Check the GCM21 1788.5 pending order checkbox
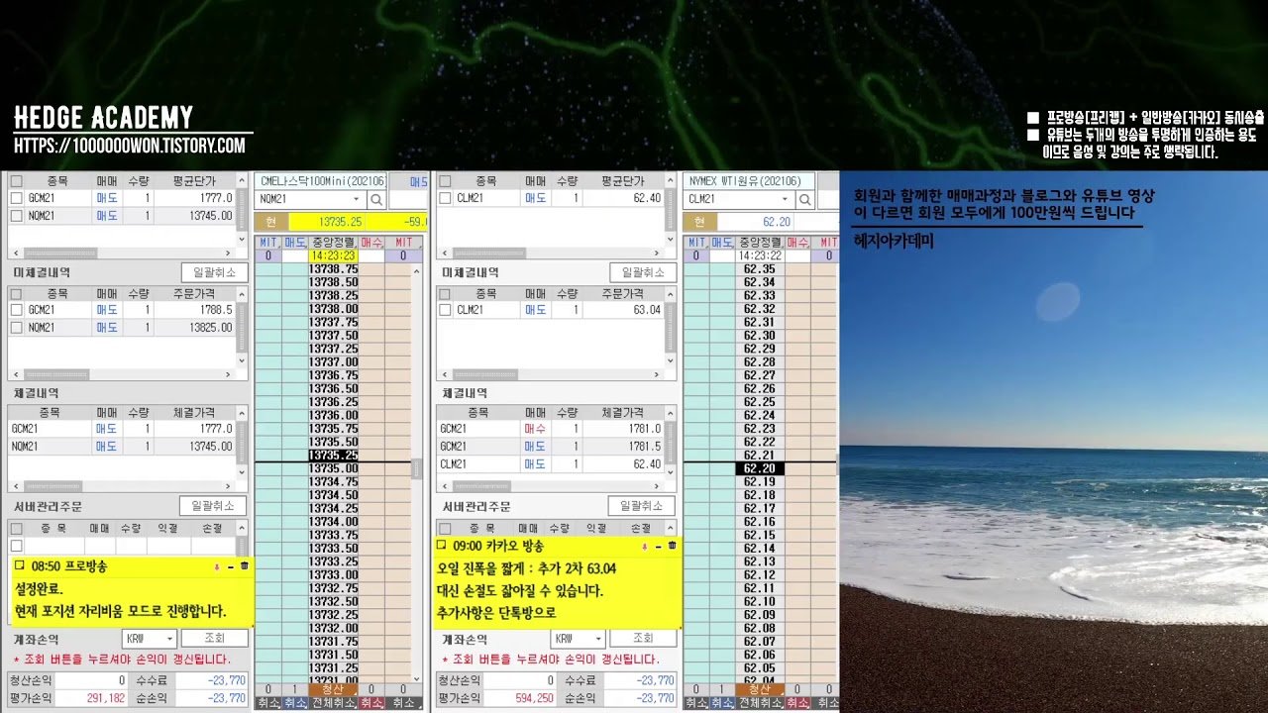This screenshot has height=713, width=1268. (16, 310)
